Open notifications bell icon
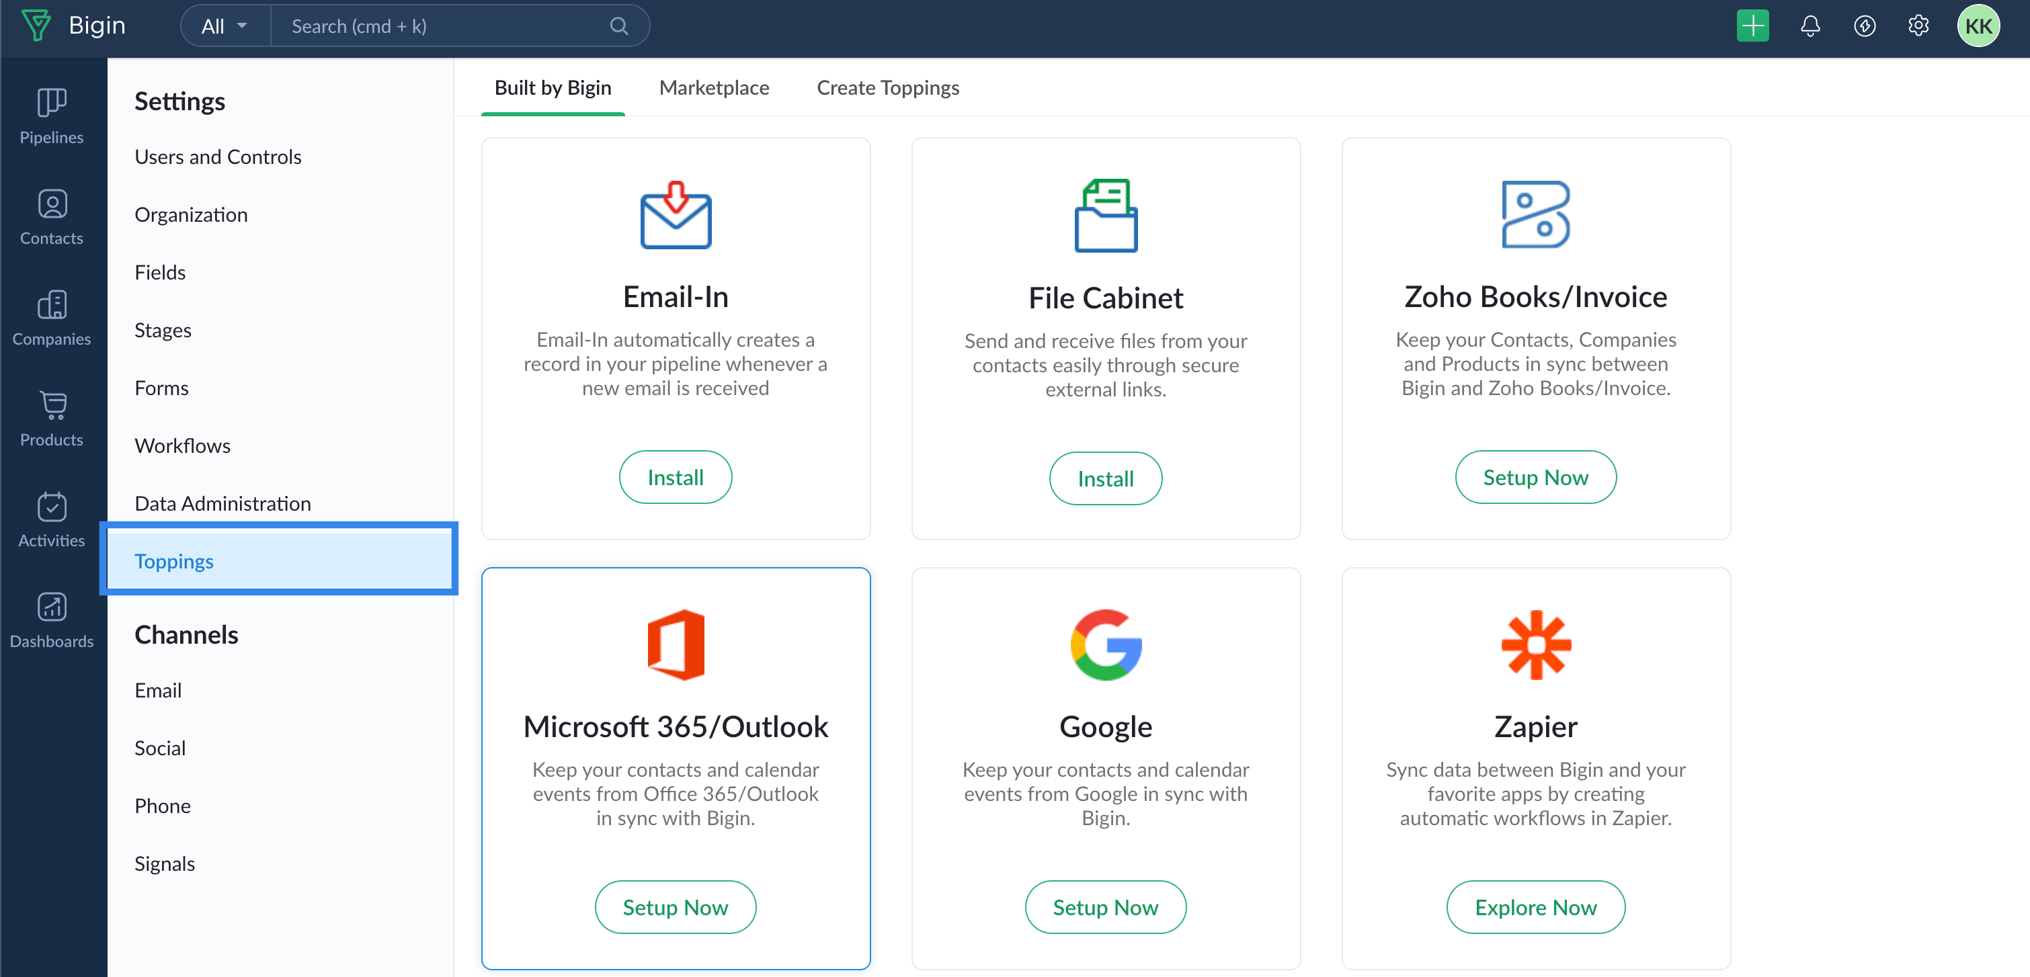This screenshot has width=2030, height=977. 1810,26
